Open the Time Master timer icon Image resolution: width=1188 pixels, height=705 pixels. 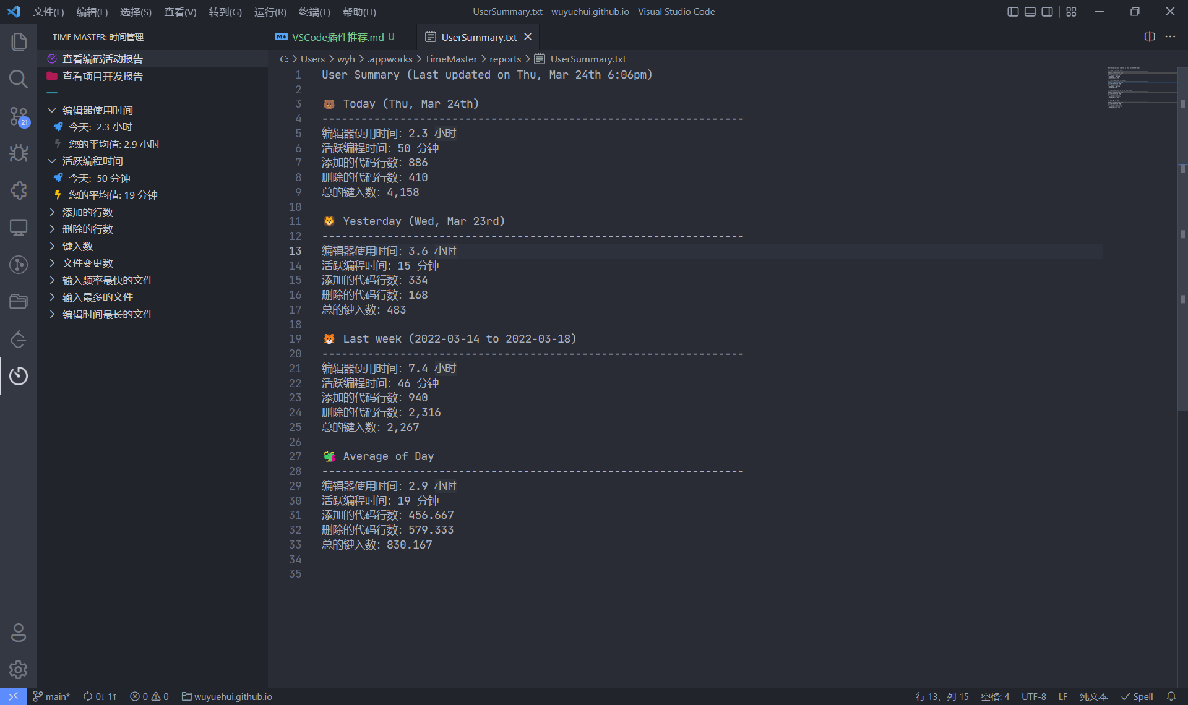pos(19,376)
